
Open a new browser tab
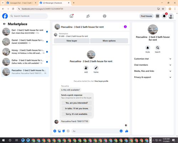74,3
